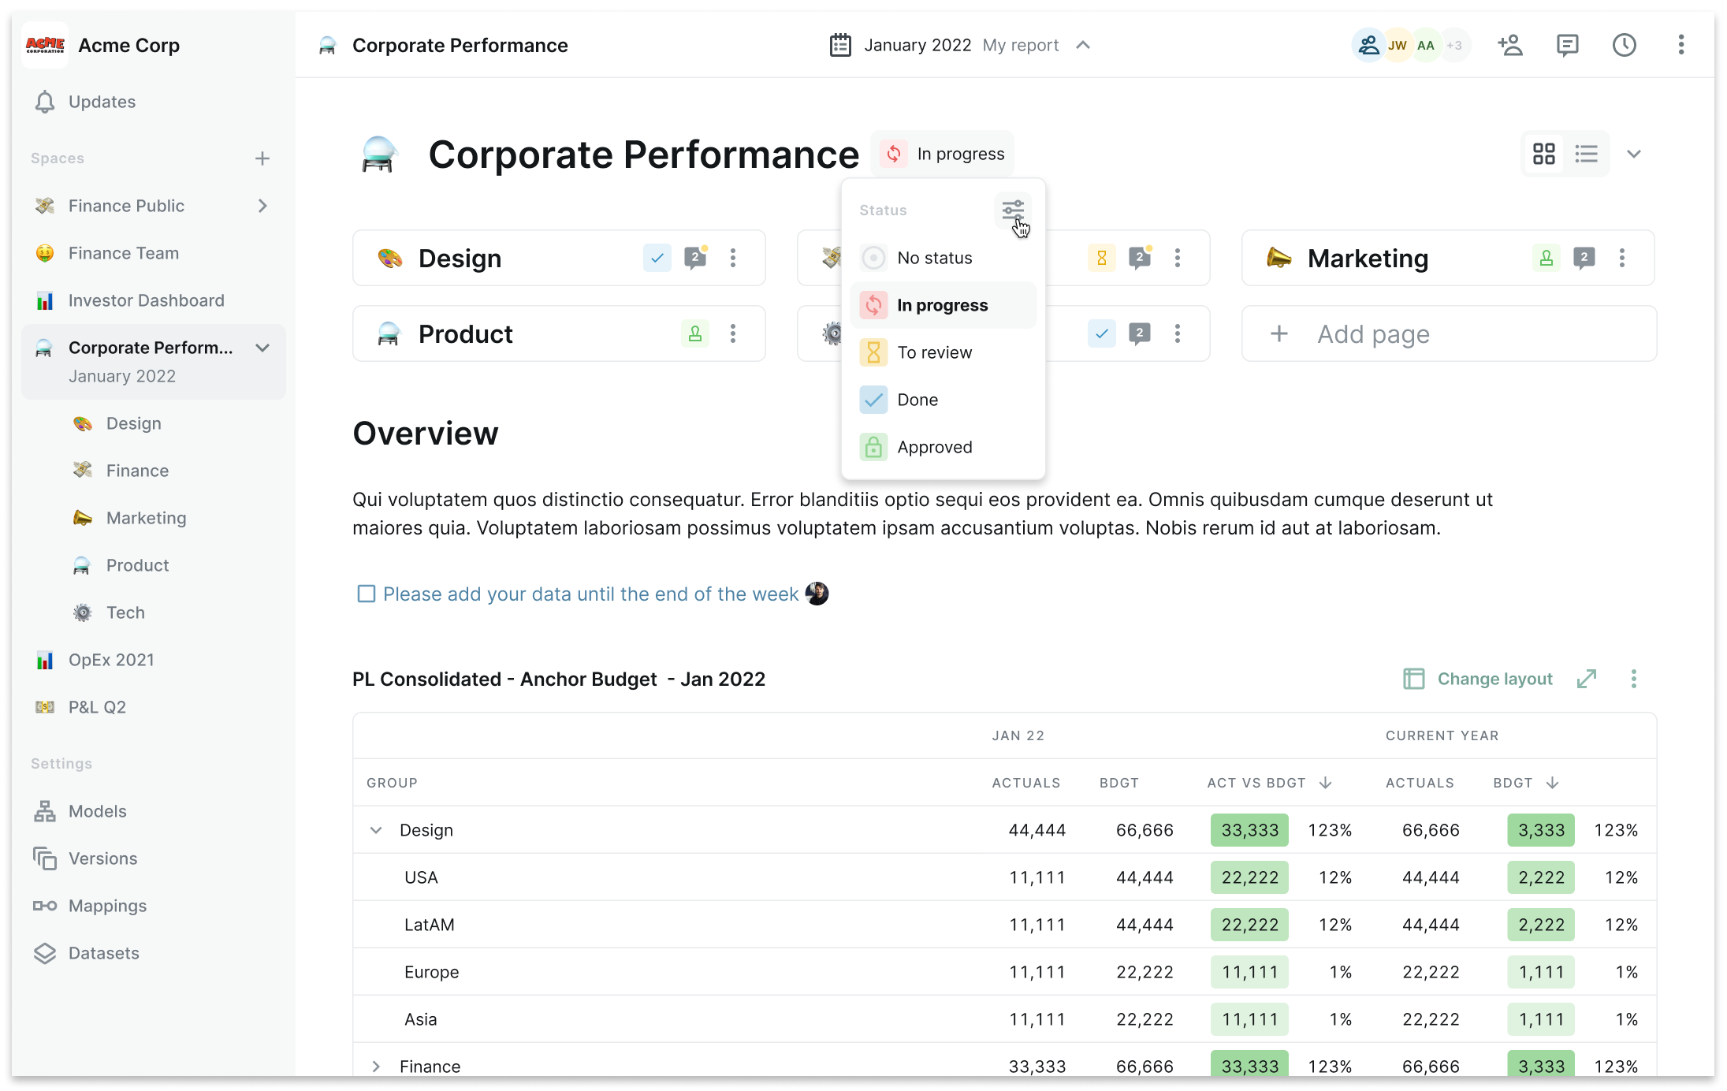Click plus icon to add a Space
Screen dimensions: 1727x1091
262,158
